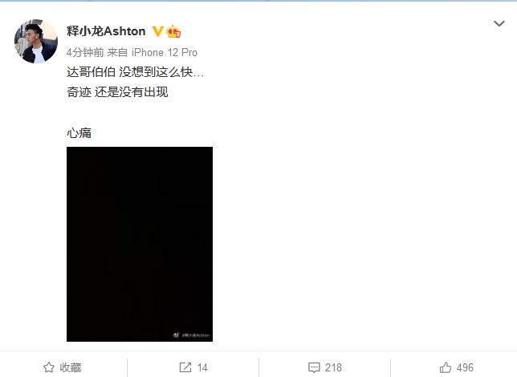517x377 pixels.
Task: Click the yellow V verified badge
Action: click(x=157, y=31)
